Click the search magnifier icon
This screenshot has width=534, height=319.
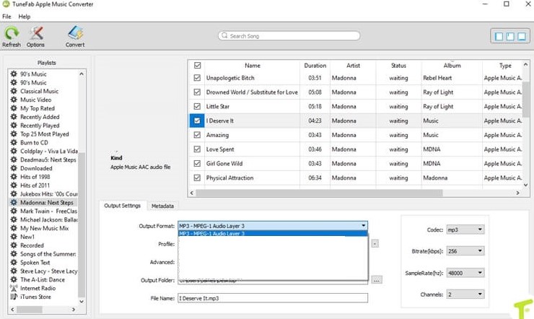coord(224,35)
